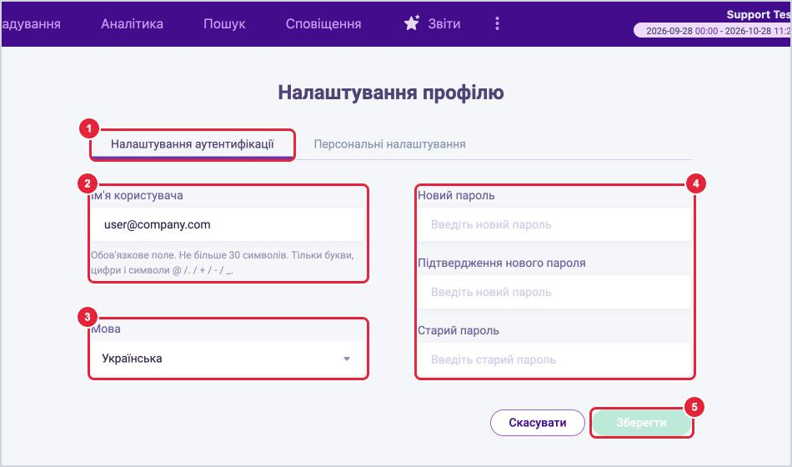
Task: Click the date range selector in header
Action: coord(712,31)
